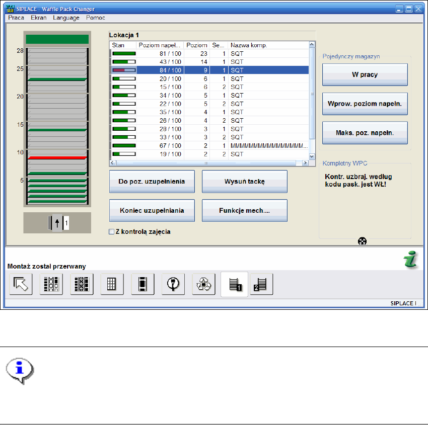Viewport: 428px width, 425px height.
Task: Click Do poz. uzupełnienia button
Action: [152, 182]
